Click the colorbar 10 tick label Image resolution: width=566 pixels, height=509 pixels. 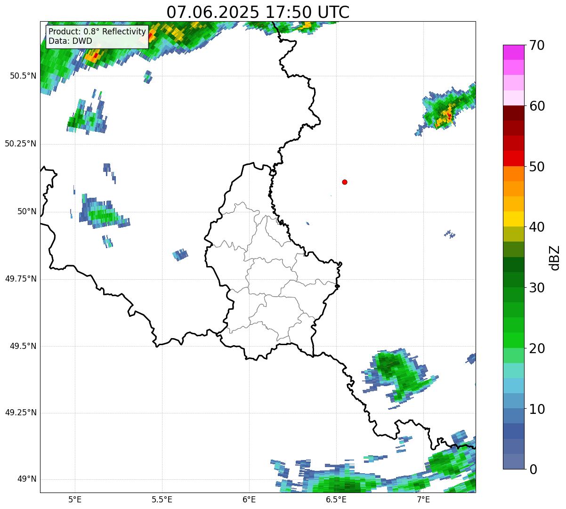[x=537, y=409]
